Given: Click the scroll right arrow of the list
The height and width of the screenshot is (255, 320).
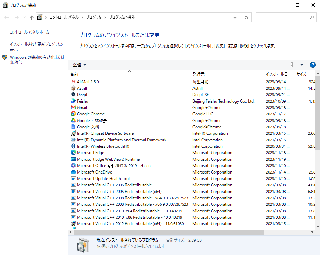Looking at the screenshot, I should pos(312,232).
